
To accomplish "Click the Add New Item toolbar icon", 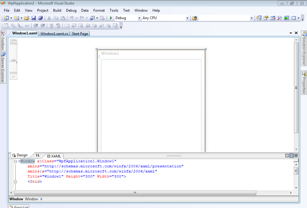I will tap(17, 18).
